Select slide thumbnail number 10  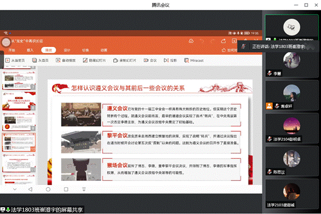[19, 143]
